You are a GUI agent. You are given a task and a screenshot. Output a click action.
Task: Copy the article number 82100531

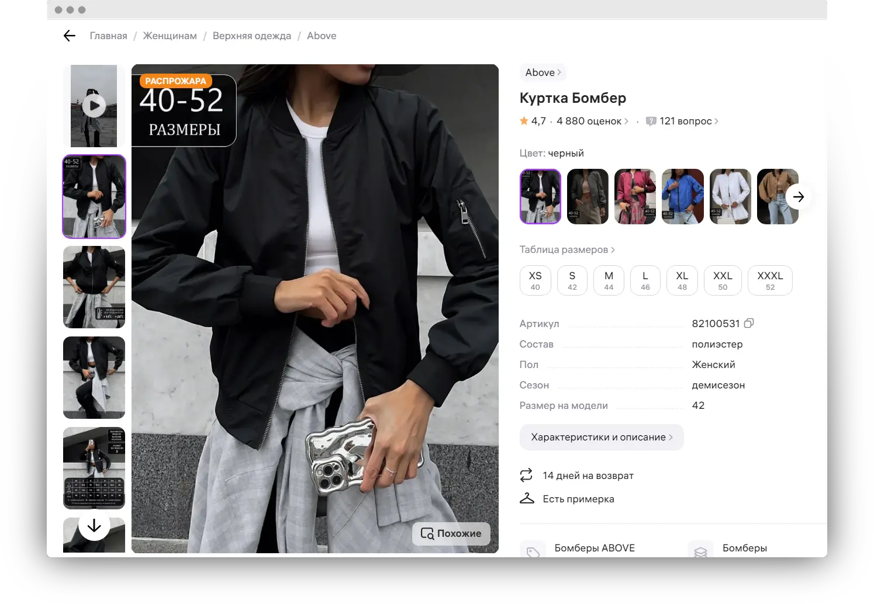[749, 323]
